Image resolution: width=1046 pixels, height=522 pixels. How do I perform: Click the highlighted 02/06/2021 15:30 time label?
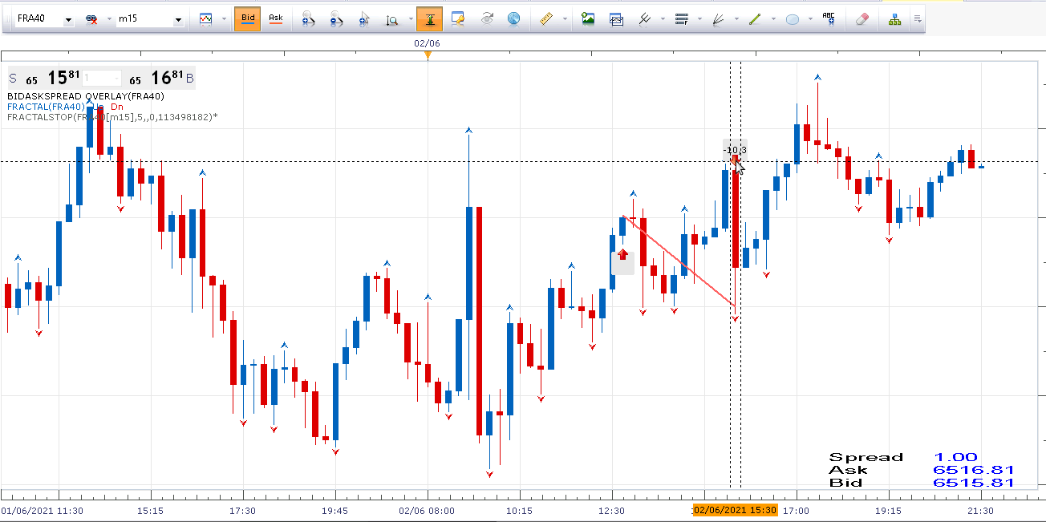tap(735, 510)
